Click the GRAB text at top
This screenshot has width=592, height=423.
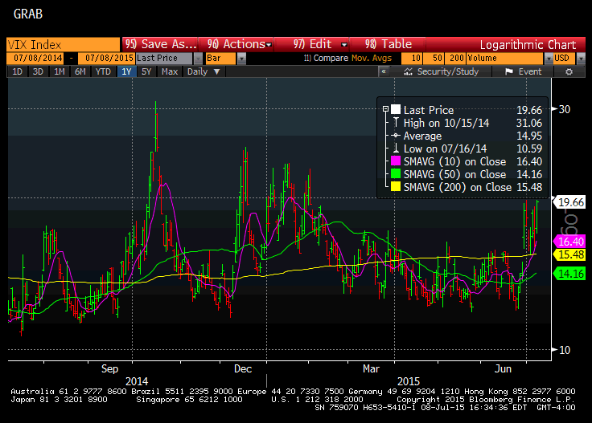tap(28, 14)
